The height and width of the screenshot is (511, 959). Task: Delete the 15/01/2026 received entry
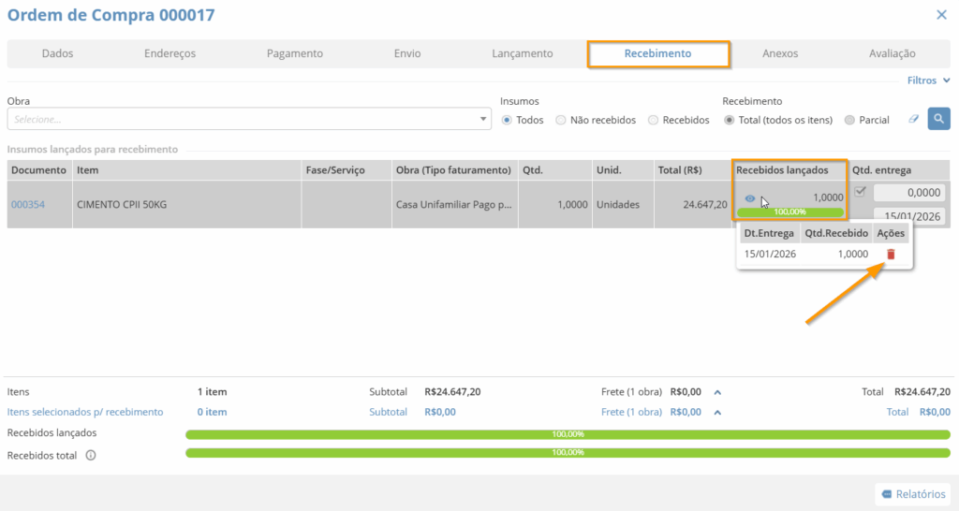[891, 255]
